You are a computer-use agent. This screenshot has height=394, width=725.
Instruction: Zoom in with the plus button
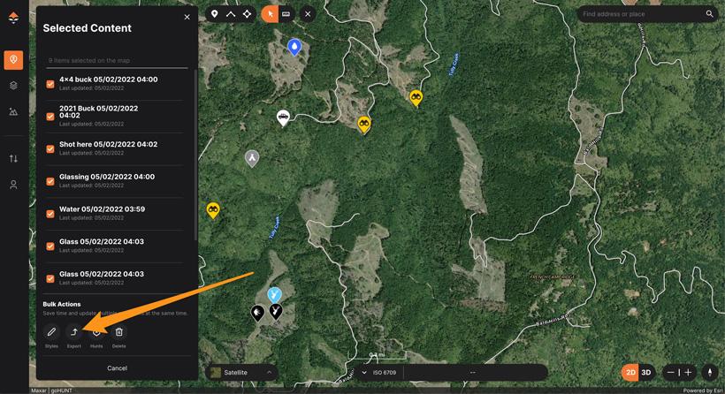tap(688, 372)
